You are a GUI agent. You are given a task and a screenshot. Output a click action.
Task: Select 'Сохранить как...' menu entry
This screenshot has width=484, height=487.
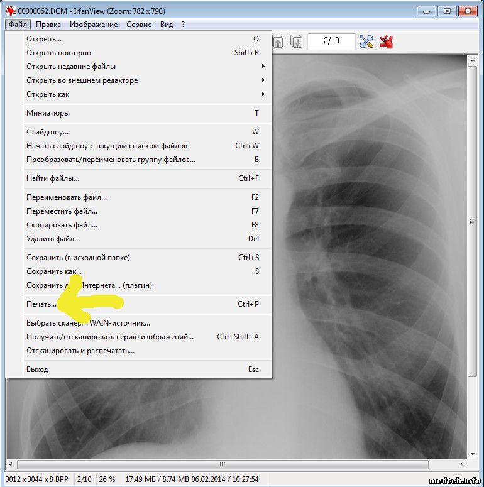coord(53,271)
